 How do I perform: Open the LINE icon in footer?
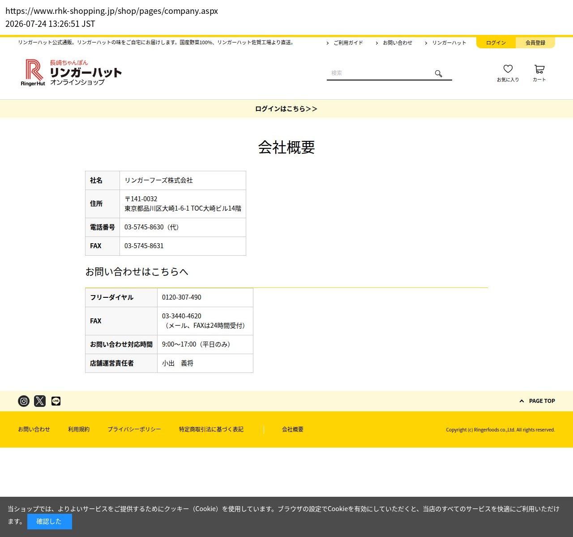(x=56, y=401)
